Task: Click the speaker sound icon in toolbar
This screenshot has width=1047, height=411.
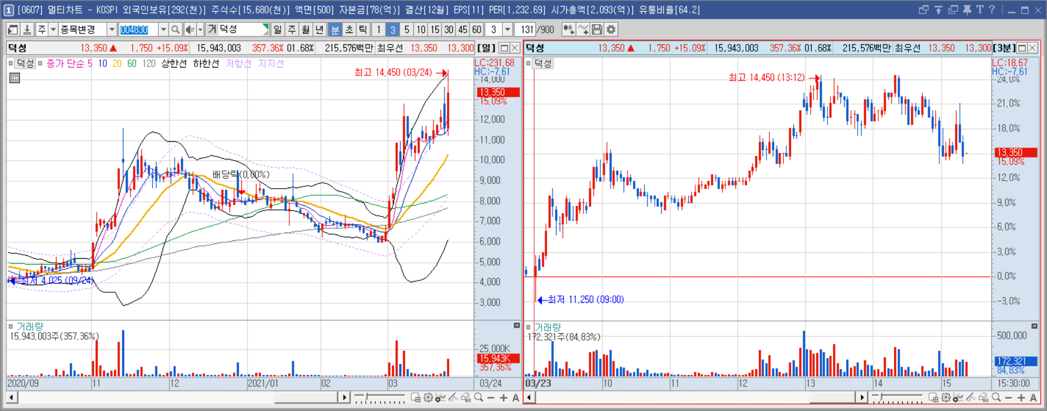Action: [190, 29]
